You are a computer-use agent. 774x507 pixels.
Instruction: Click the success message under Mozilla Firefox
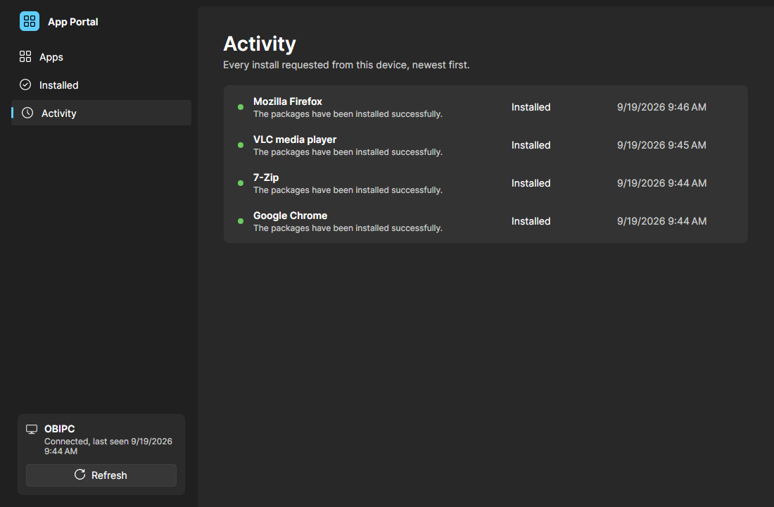[x=348, y=114]
